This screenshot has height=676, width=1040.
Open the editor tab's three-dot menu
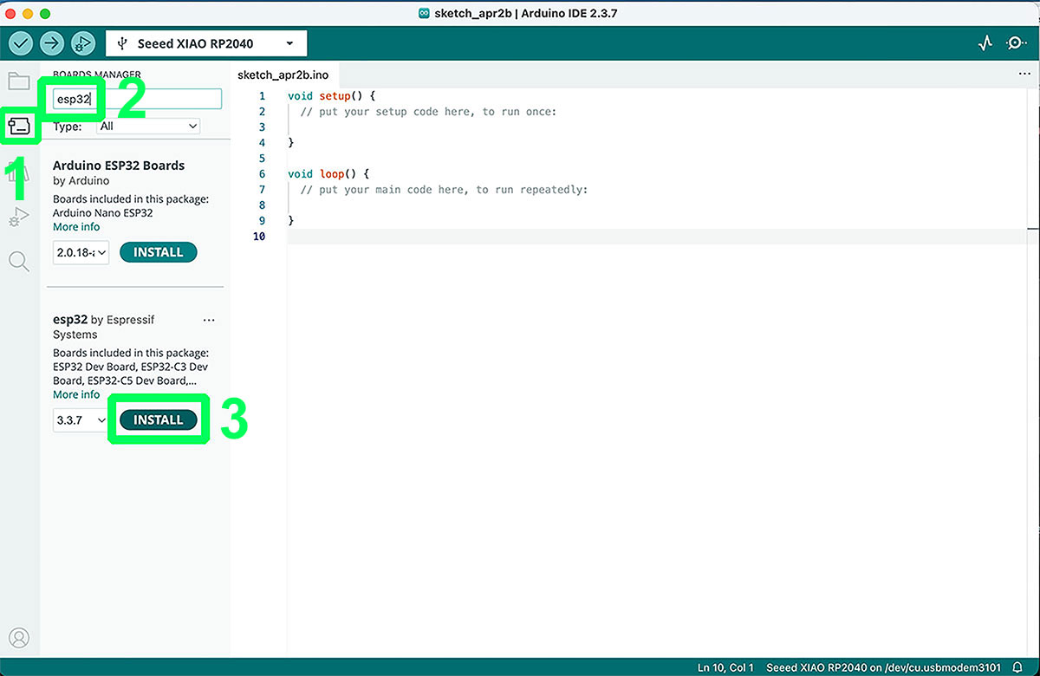coord(1024,75)
